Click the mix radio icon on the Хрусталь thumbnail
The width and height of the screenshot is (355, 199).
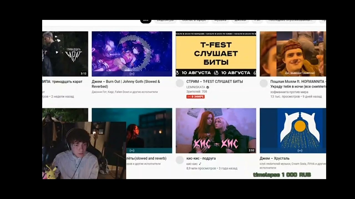pyautogui.click(x=300, y=151)
